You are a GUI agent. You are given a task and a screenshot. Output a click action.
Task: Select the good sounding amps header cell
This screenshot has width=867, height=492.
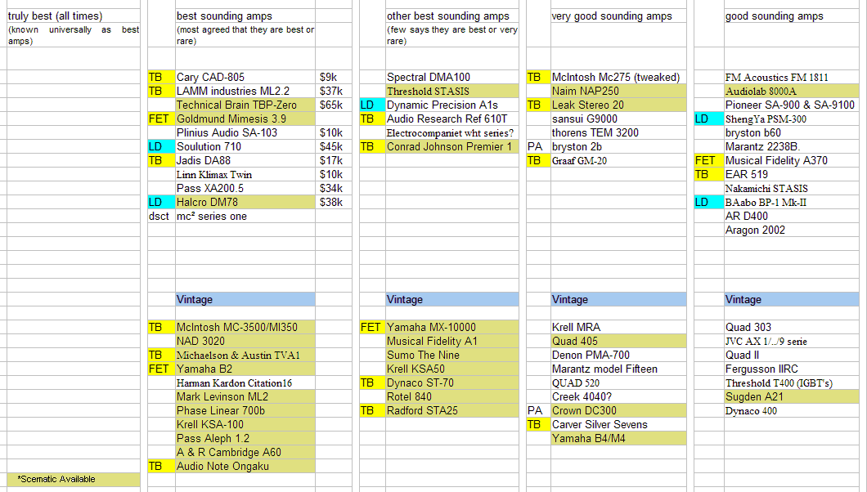792,16
